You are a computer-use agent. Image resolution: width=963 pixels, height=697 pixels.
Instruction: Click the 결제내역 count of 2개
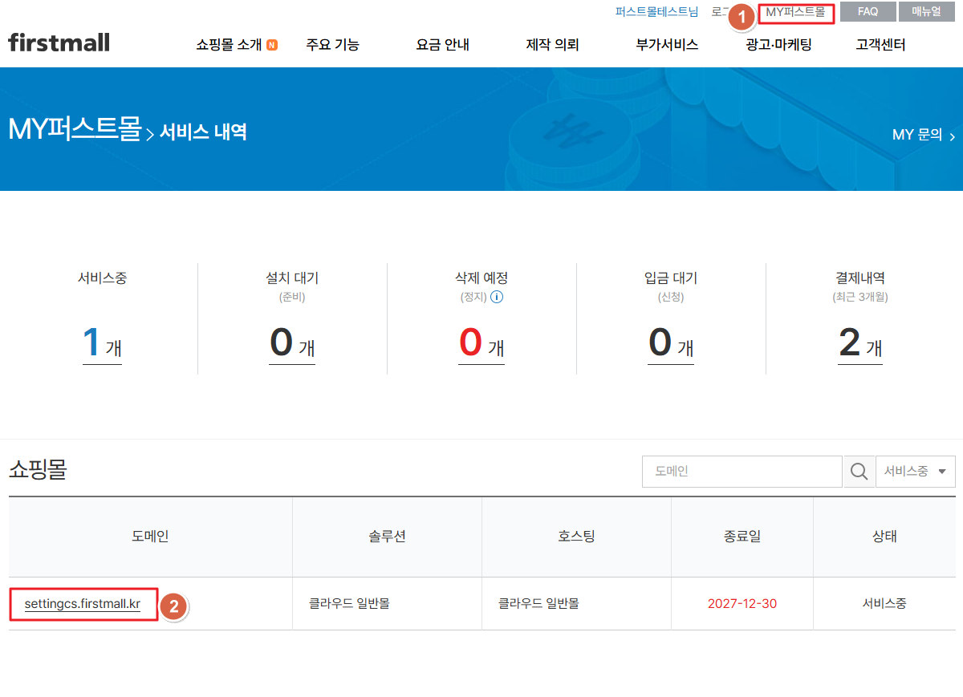coord(860,343)
